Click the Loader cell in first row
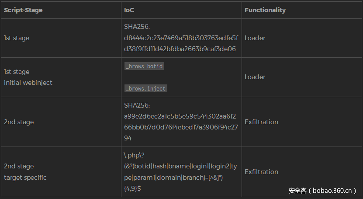 coord(255,38)
